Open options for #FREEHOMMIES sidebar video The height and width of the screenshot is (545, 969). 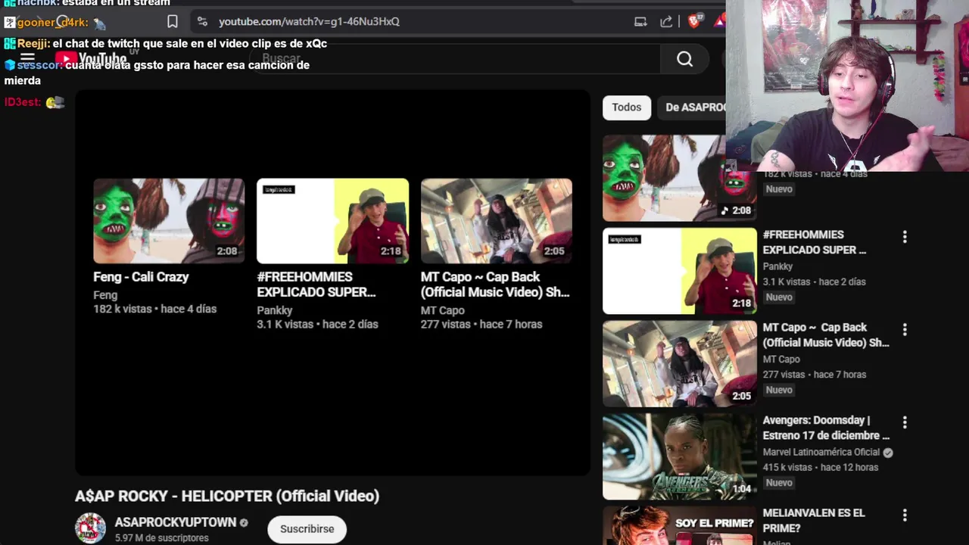click(x=905, y=237)
